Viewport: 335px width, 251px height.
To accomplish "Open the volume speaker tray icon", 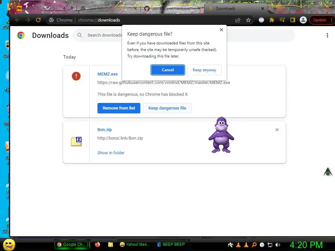I will [x=277, y=245].
